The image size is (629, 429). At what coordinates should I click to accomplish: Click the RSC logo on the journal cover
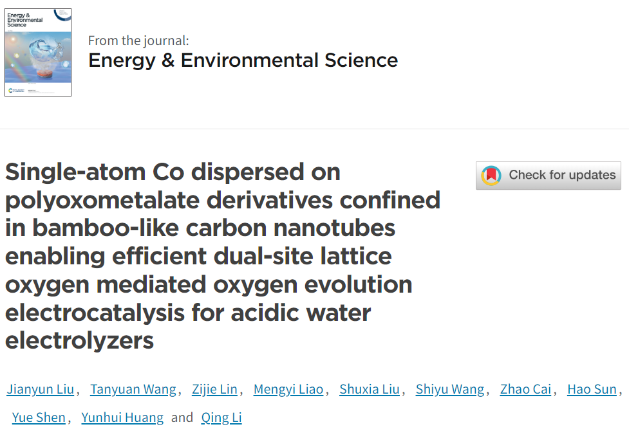[x=17, y=91]
